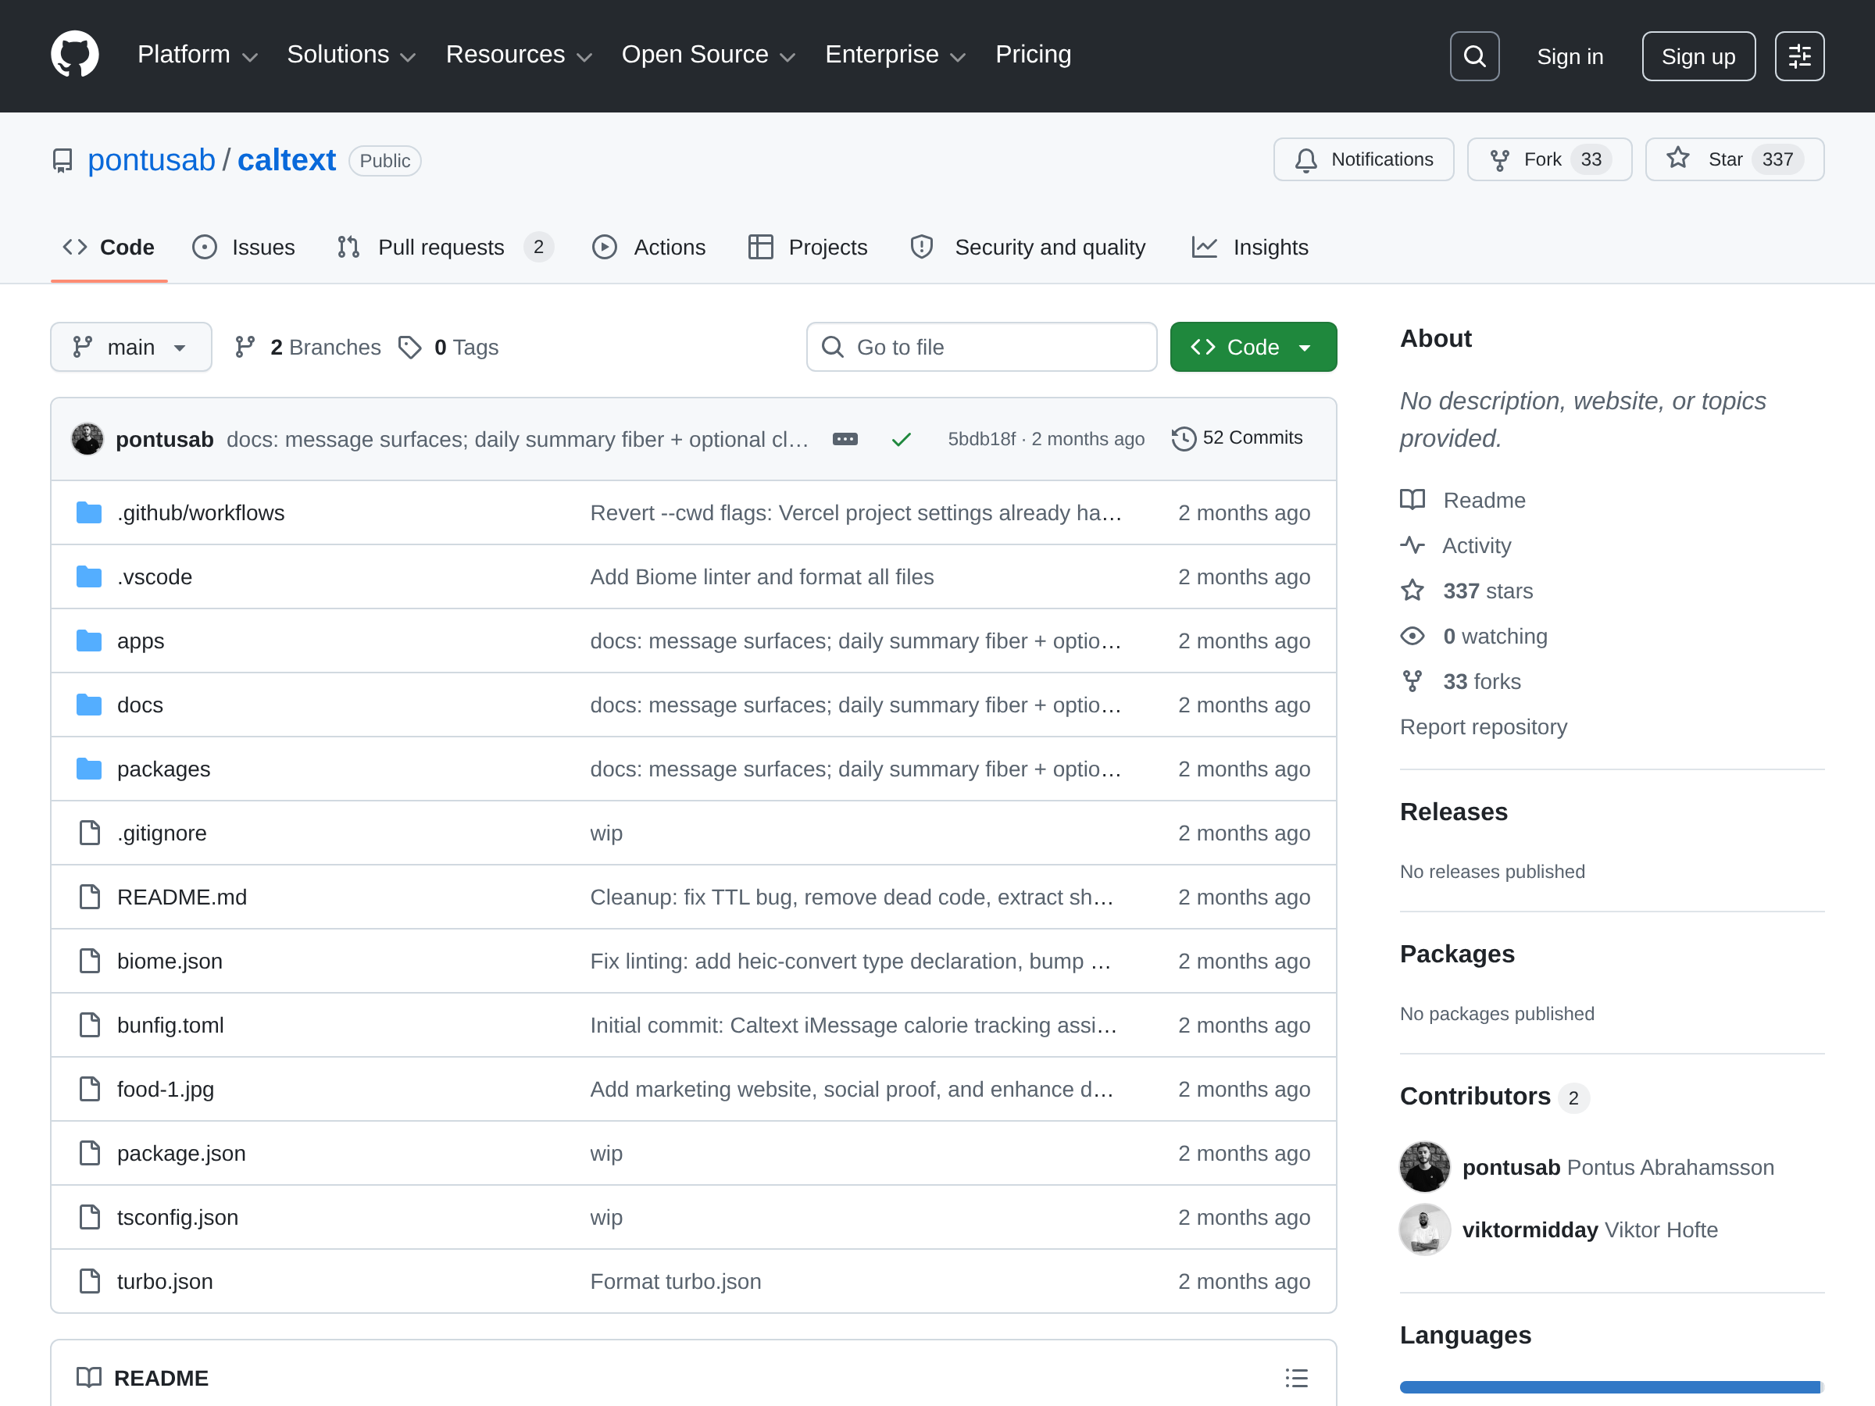Viewport: 1875px width, 1406px height.
Task: Click the .github/workflows folder icon
Action: [x=89, y=512]
